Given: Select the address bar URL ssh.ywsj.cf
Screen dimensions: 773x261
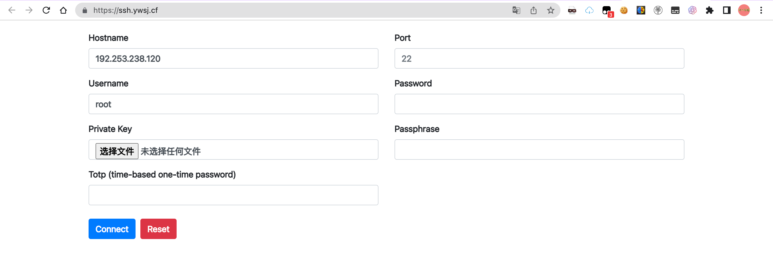Looking at the screenshot, I should pos(125,10).
